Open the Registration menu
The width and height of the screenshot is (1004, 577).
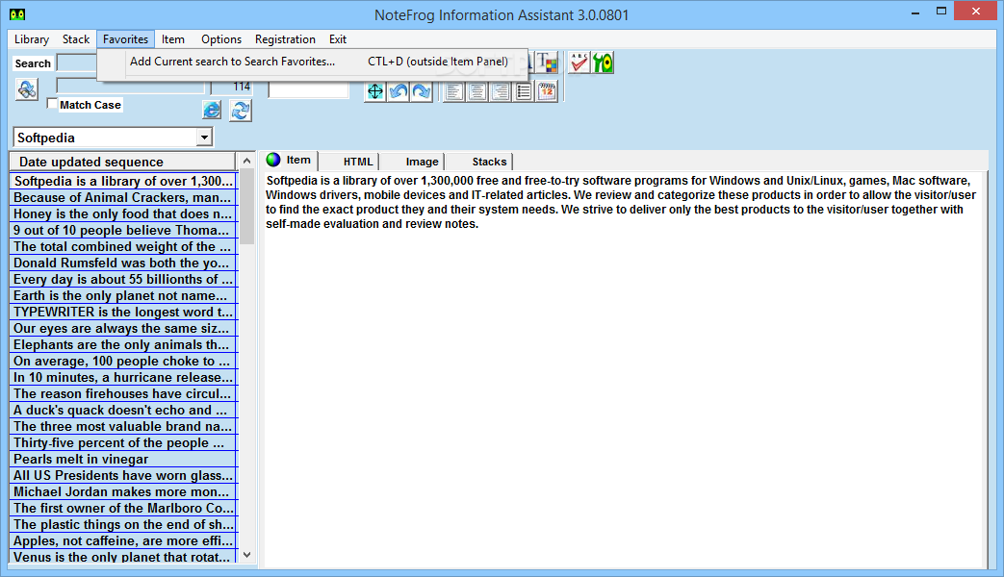click(285, 39)
